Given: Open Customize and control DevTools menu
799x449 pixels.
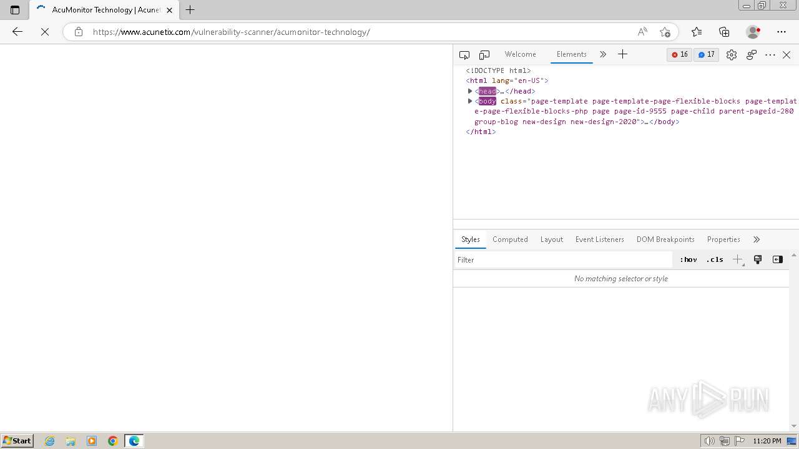Looking at the screenshot, I should [770, 55].
